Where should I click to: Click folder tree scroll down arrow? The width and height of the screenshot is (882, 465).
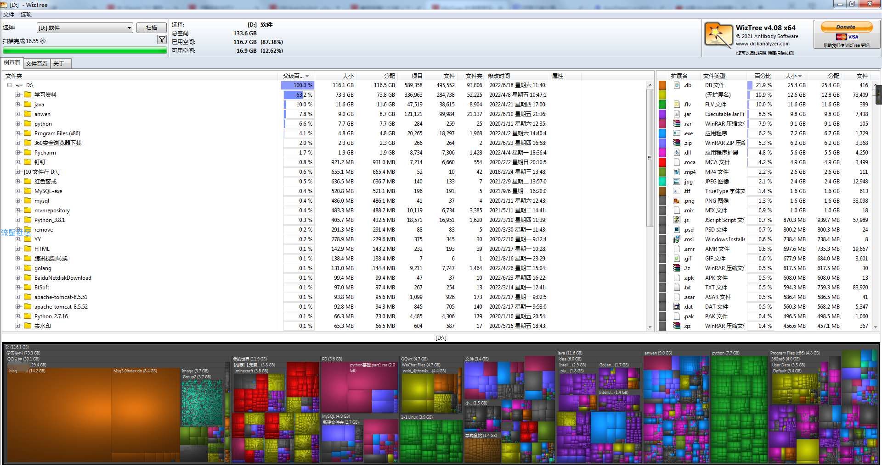click(650, 327)
